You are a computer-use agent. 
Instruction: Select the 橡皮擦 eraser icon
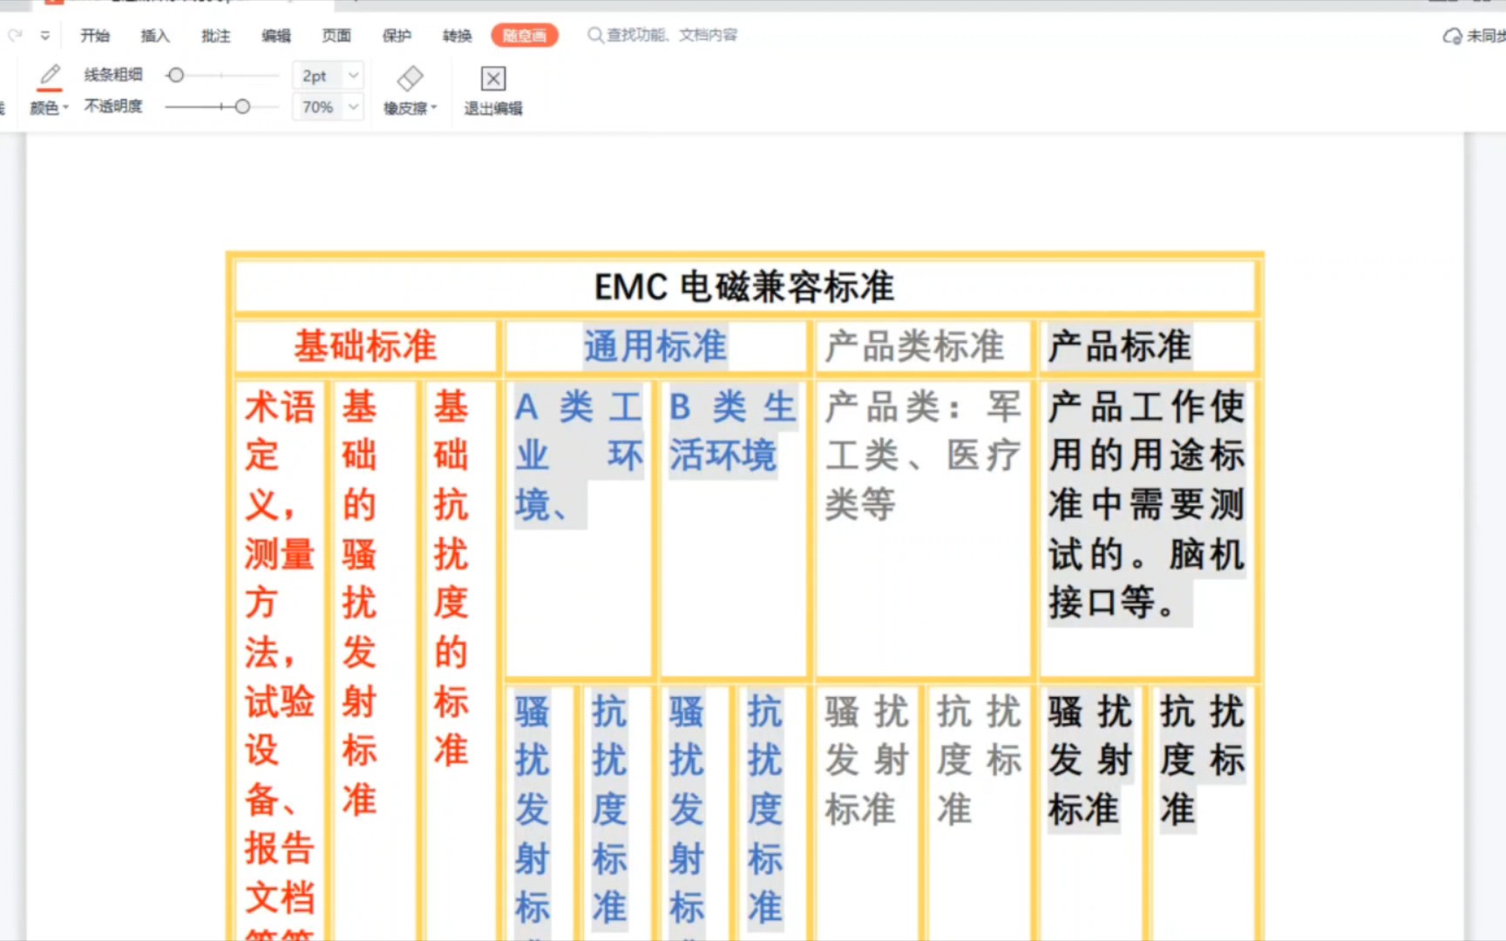(x=410, y=78)
